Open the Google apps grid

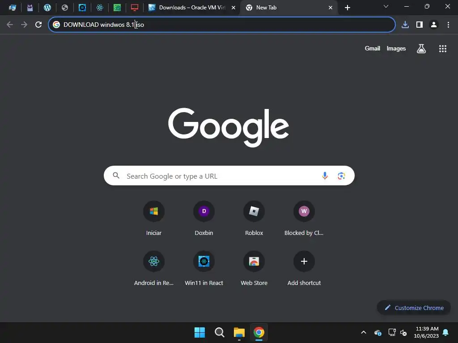pyautogui.click(x=443, y=49)
